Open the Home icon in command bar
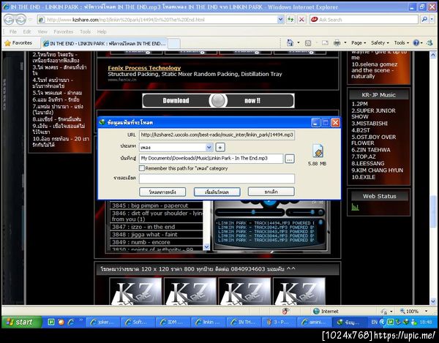Viewport: 439px width, 343px height. point(290,43)
